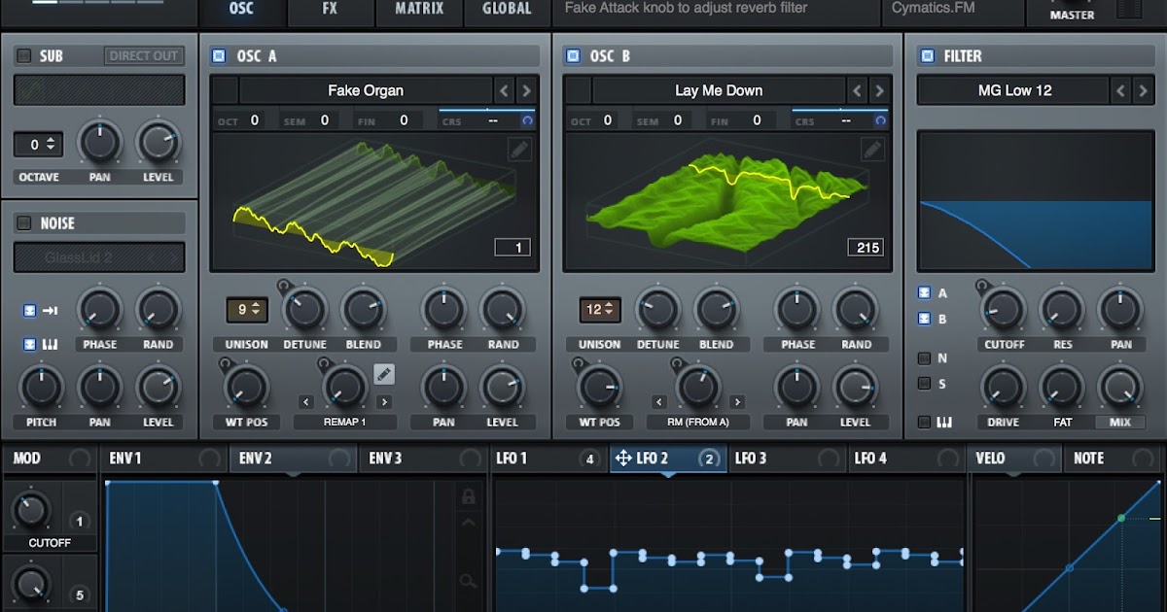Select next filter type arrow
Viewport: 1167px width, 612px height.
click(x=1144, y=91)
